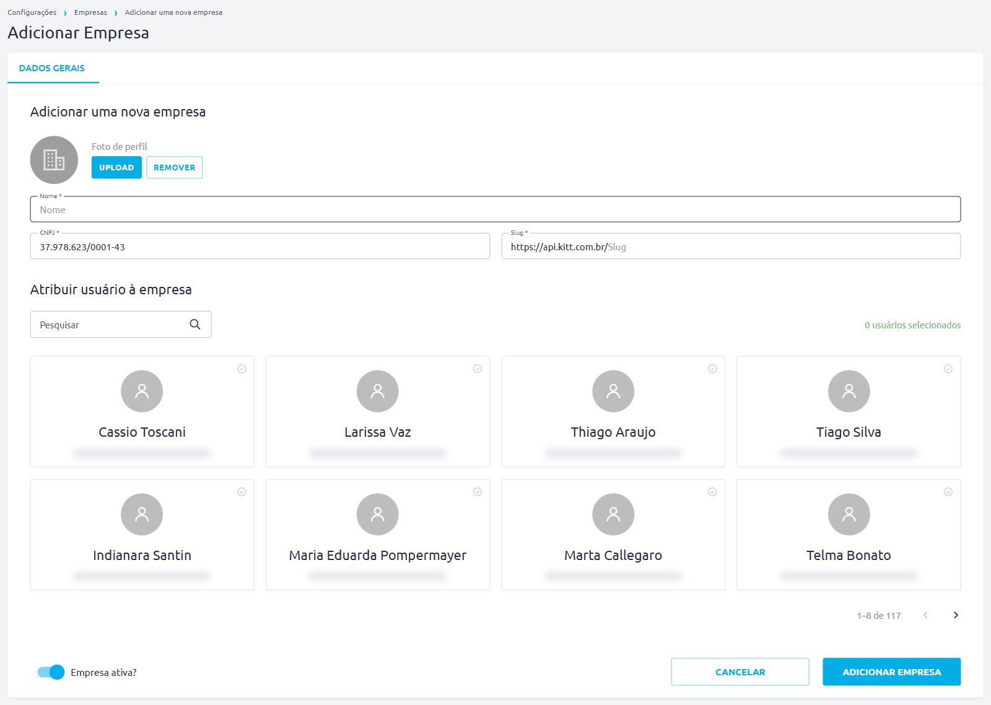Image resolution: width=991 pixels, height=705 pixels.
Task: Select Marta Callegaro using the check mark
Action: 713,492
